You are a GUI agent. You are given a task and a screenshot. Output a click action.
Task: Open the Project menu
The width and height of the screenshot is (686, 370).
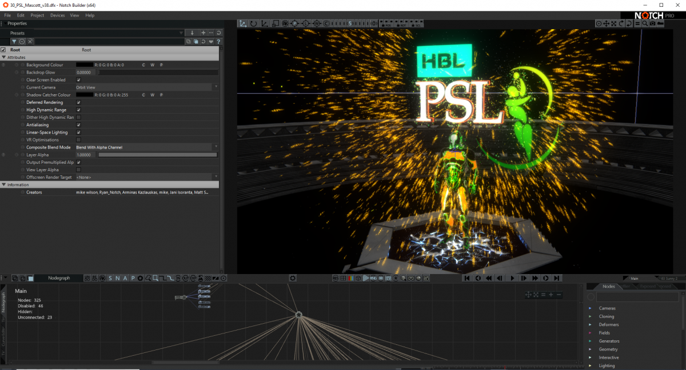click(37, 15)
